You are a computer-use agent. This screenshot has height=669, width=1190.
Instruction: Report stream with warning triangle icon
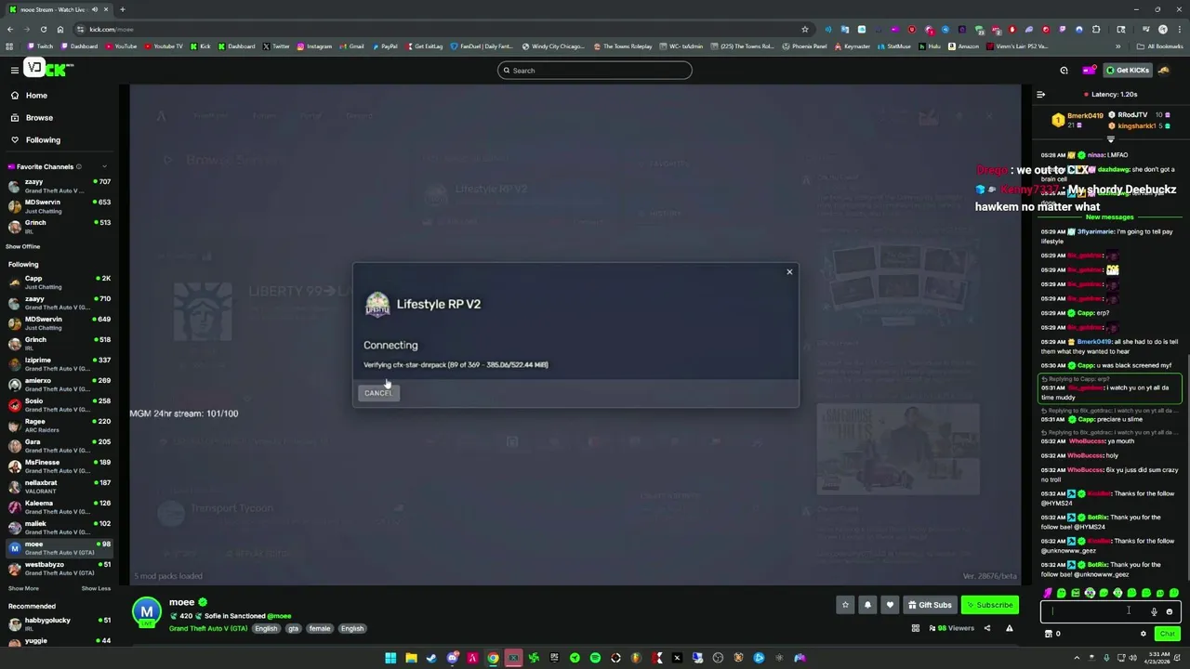tap(1009, 629)
